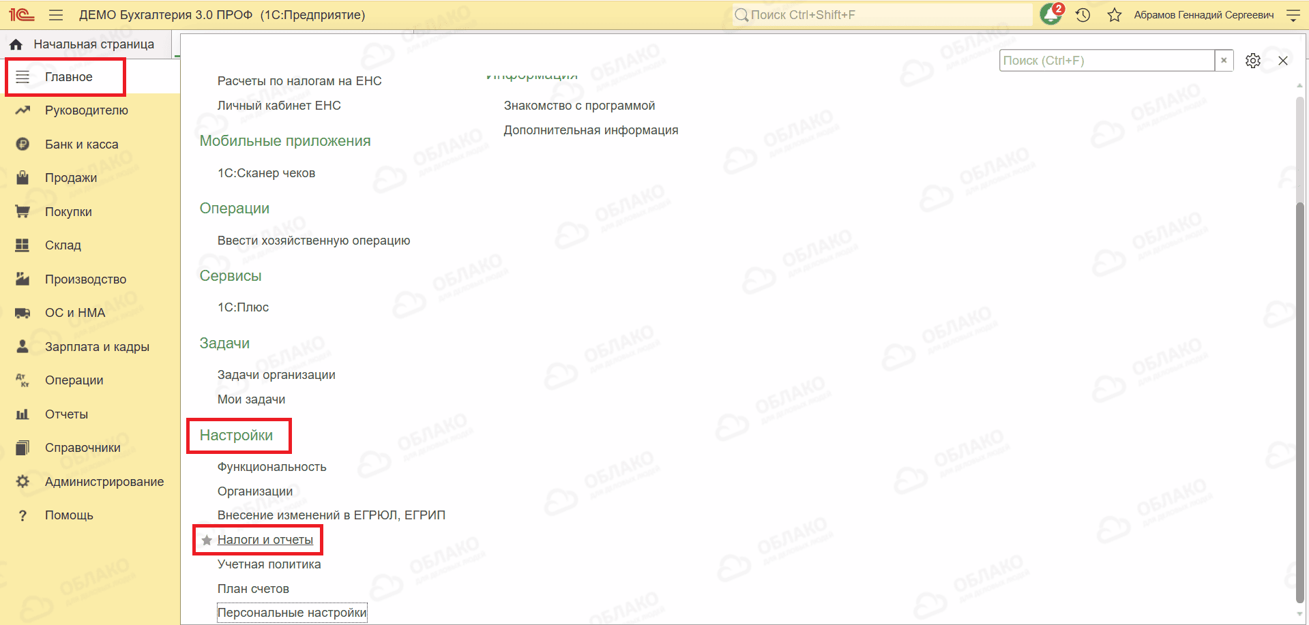1309x625 pixels.
Task: Switch to the Начальная страница tab
Action: (x=87, y=44)
